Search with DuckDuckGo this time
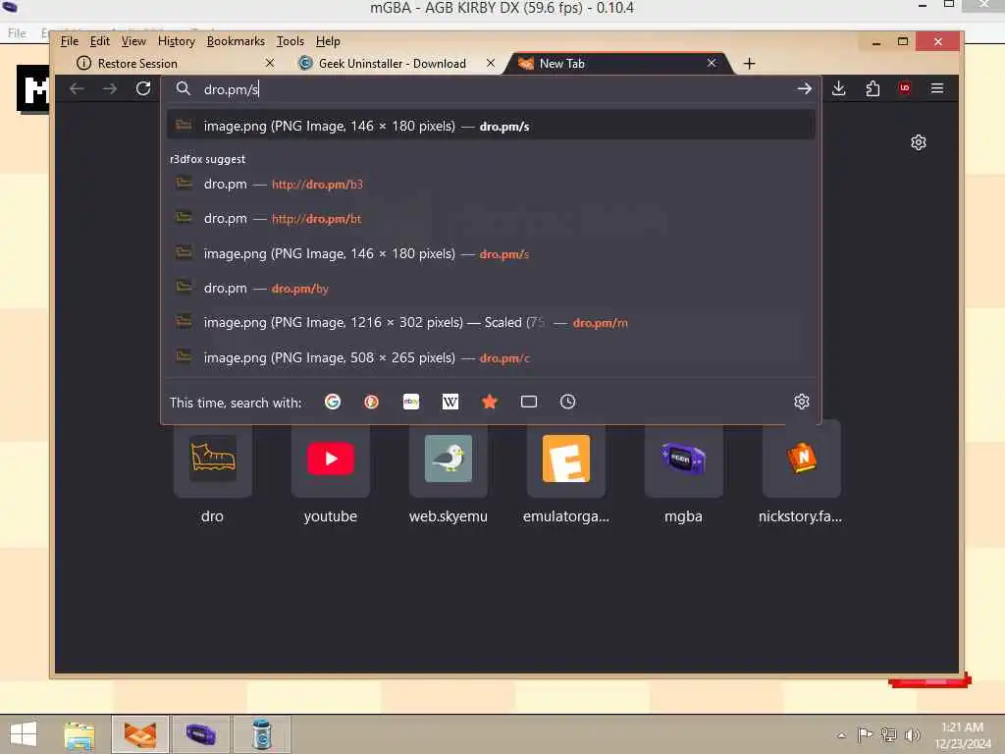 click(372, 402)
